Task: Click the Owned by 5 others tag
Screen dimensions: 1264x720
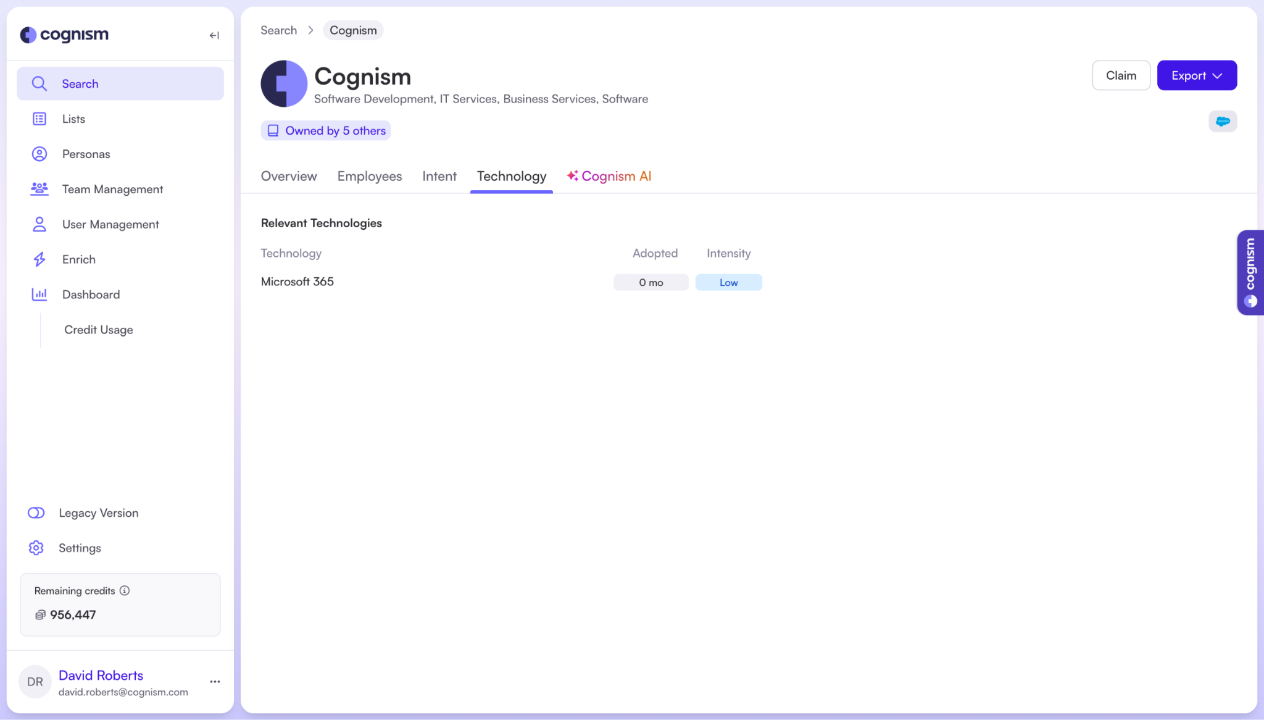Action: 326,131
